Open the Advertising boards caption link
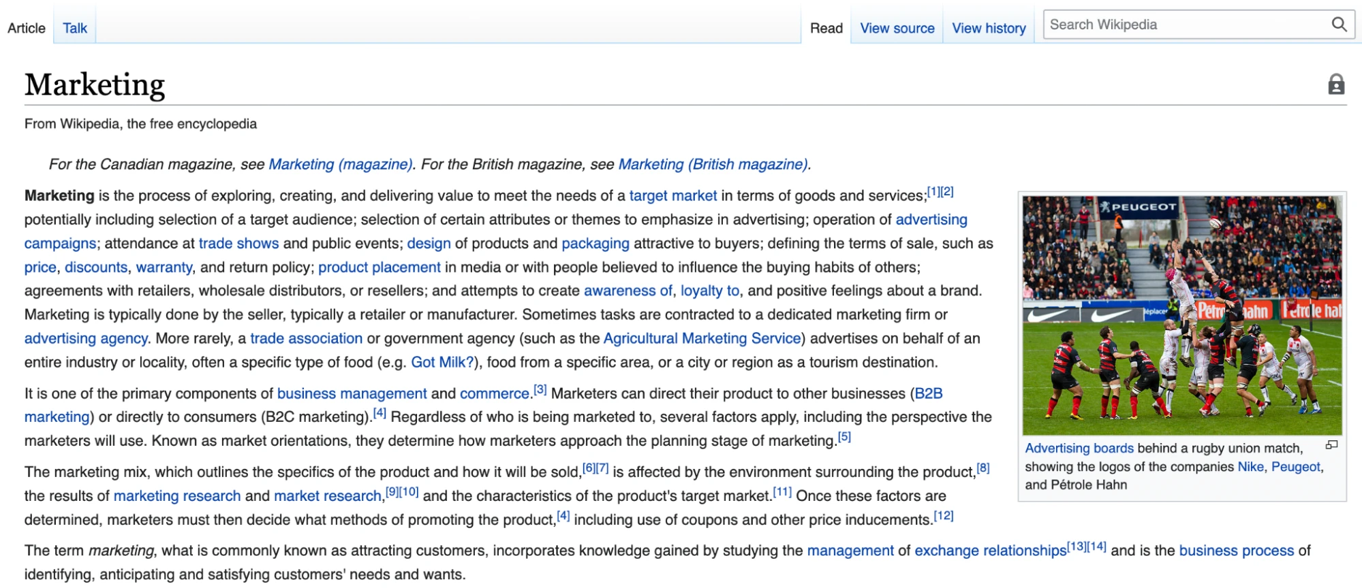This screenshot has height=588, width=1362. click(x=1079, y=448)
